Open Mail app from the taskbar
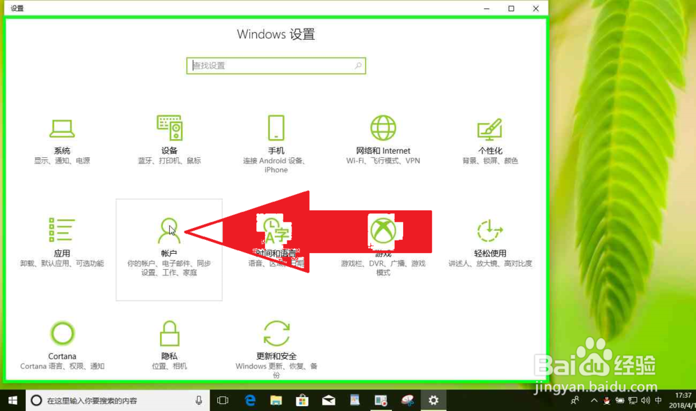The width and height of the screenshot is (696, 411). 328,400
